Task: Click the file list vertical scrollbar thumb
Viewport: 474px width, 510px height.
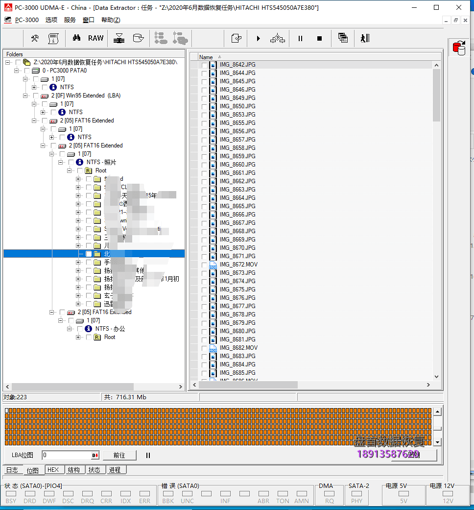Action: 436,96
